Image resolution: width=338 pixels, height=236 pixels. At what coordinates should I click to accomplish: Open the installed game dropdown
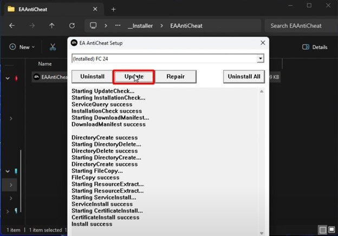(x=261, y=58)
